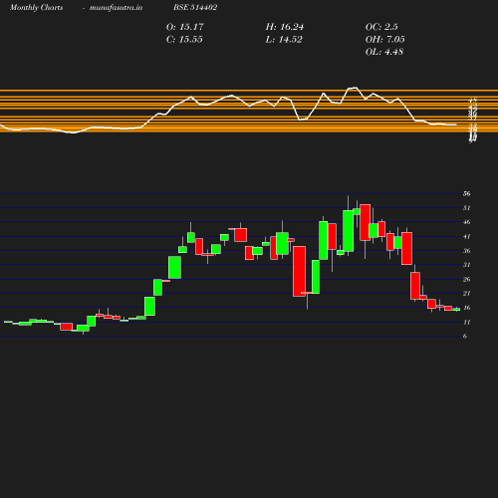The width and height of the screenshot is (498, 498).
Task: Click the 'BSE 514402' symbol label
Action: tap(195, 8)
